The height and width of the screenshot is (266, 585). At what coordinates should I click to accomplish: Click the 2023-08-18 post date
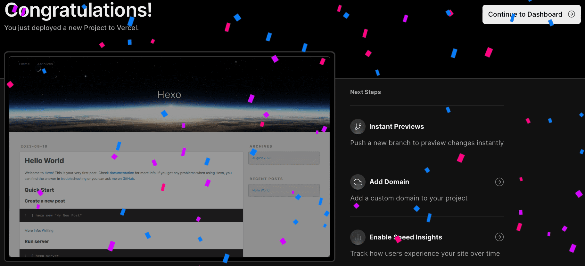[x=34, y=146]
